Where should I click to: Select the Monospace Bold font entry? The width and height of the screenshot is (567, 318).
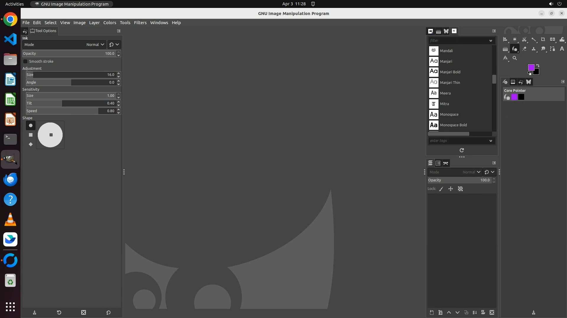453,125
